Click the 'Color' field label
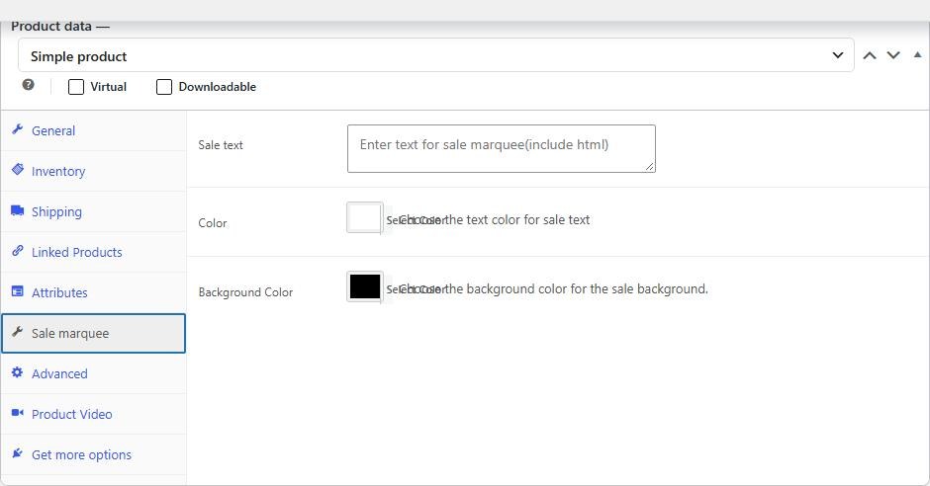The width and height of the screenshot is (930, 486). point(213,223)
